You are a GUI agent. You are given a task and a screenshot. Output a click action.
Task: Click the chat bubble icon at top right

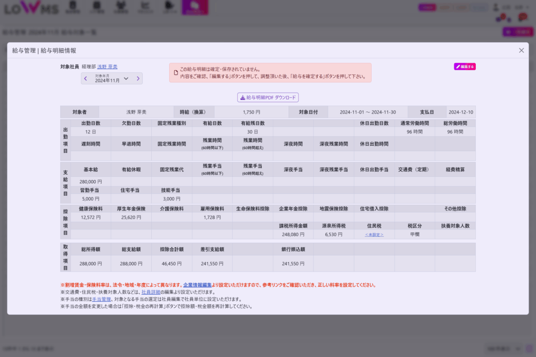click(x=522, y=17)
